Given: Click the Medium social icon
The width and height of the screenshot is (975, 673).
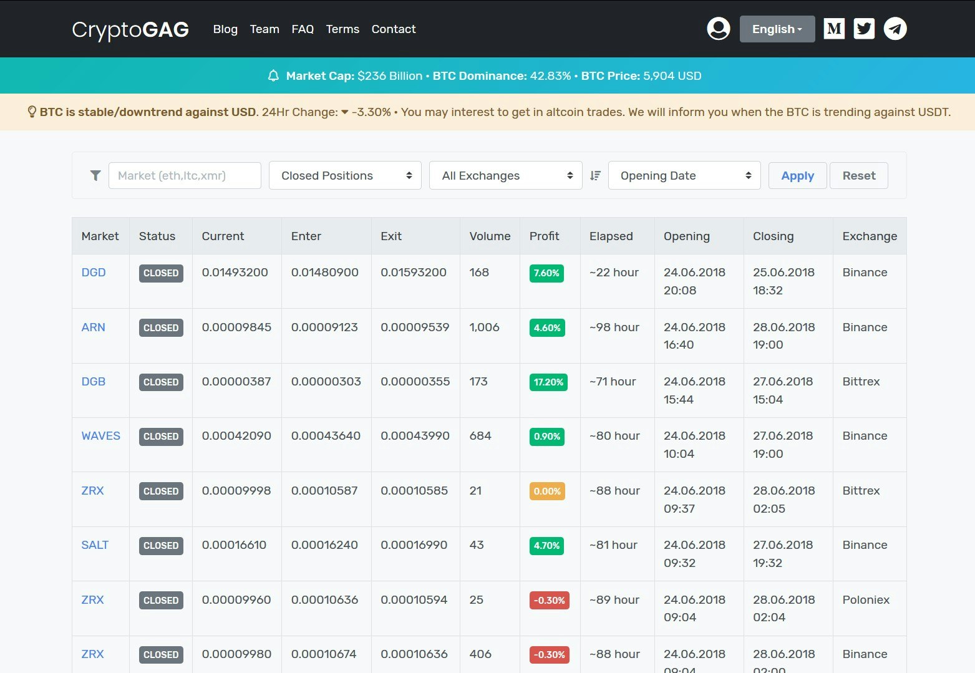Looking at the screenshot, I should click(834, 27).
